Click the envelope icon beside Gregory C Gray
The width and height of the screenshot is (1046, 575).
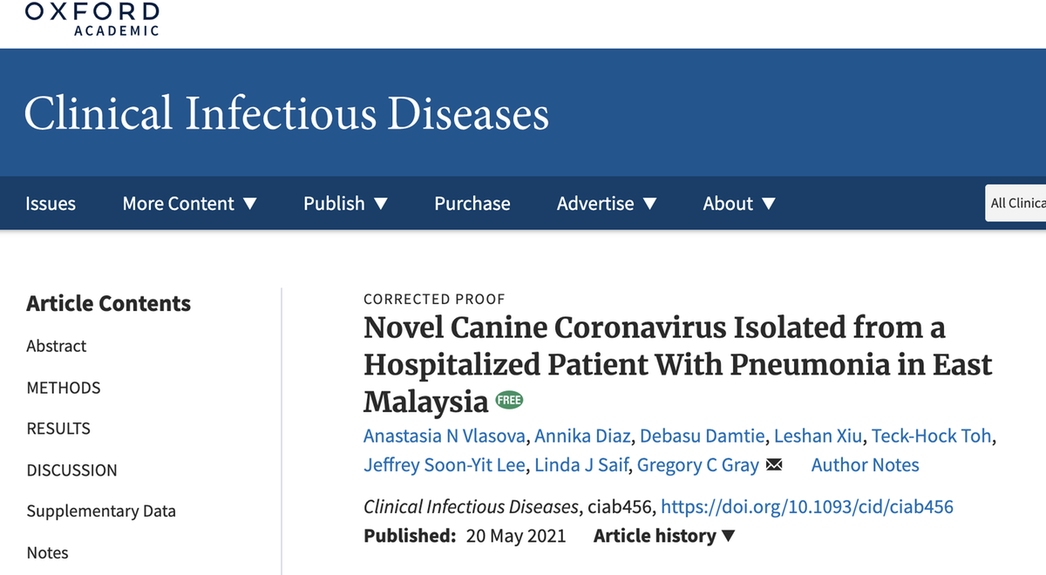[773, 465]
